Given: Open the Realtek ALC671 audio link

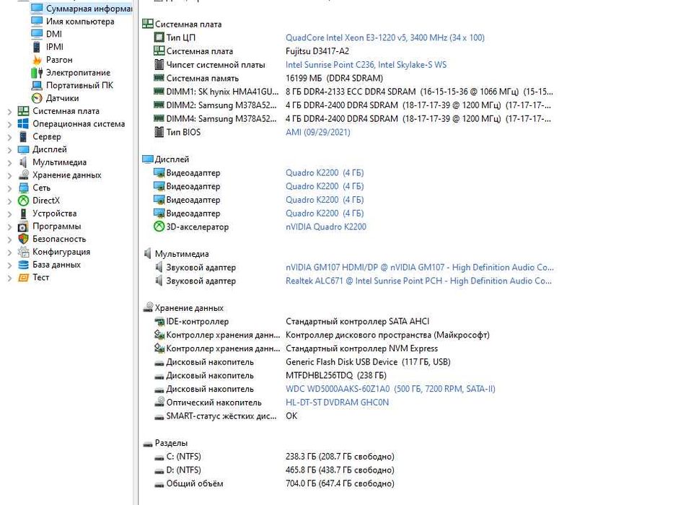Looking at the screenshot, I should click(418, 281).
